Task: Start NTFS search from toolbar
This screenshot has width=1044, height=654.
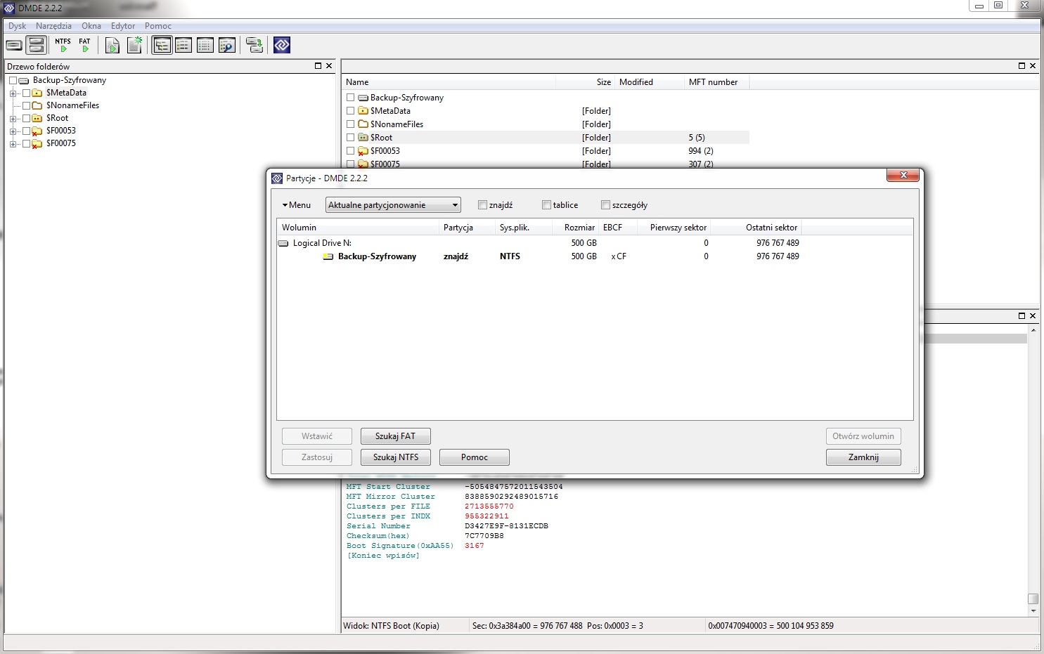Action: click(x=63, y=46)
